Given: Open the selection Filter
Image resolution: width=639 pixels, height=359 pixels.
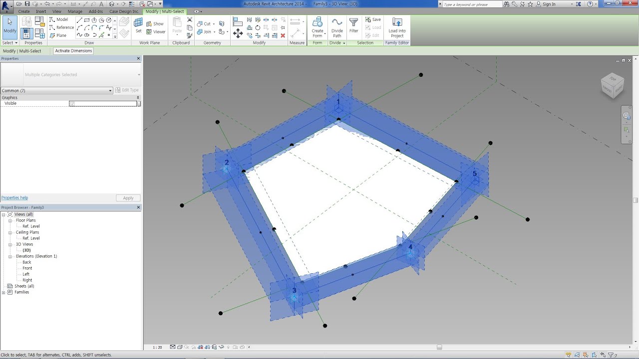Looking at the screenshot, I should pyautogui.click(x=353, y=26).
